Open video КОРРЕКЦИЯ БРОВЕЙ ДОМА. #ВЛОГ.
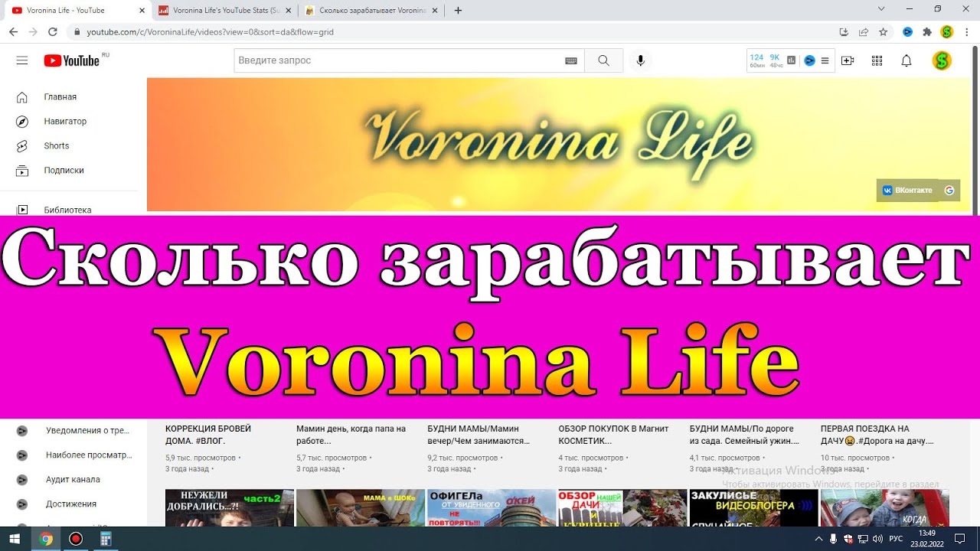Viewport: 980px width, 551px height. (x=208, y=435)
